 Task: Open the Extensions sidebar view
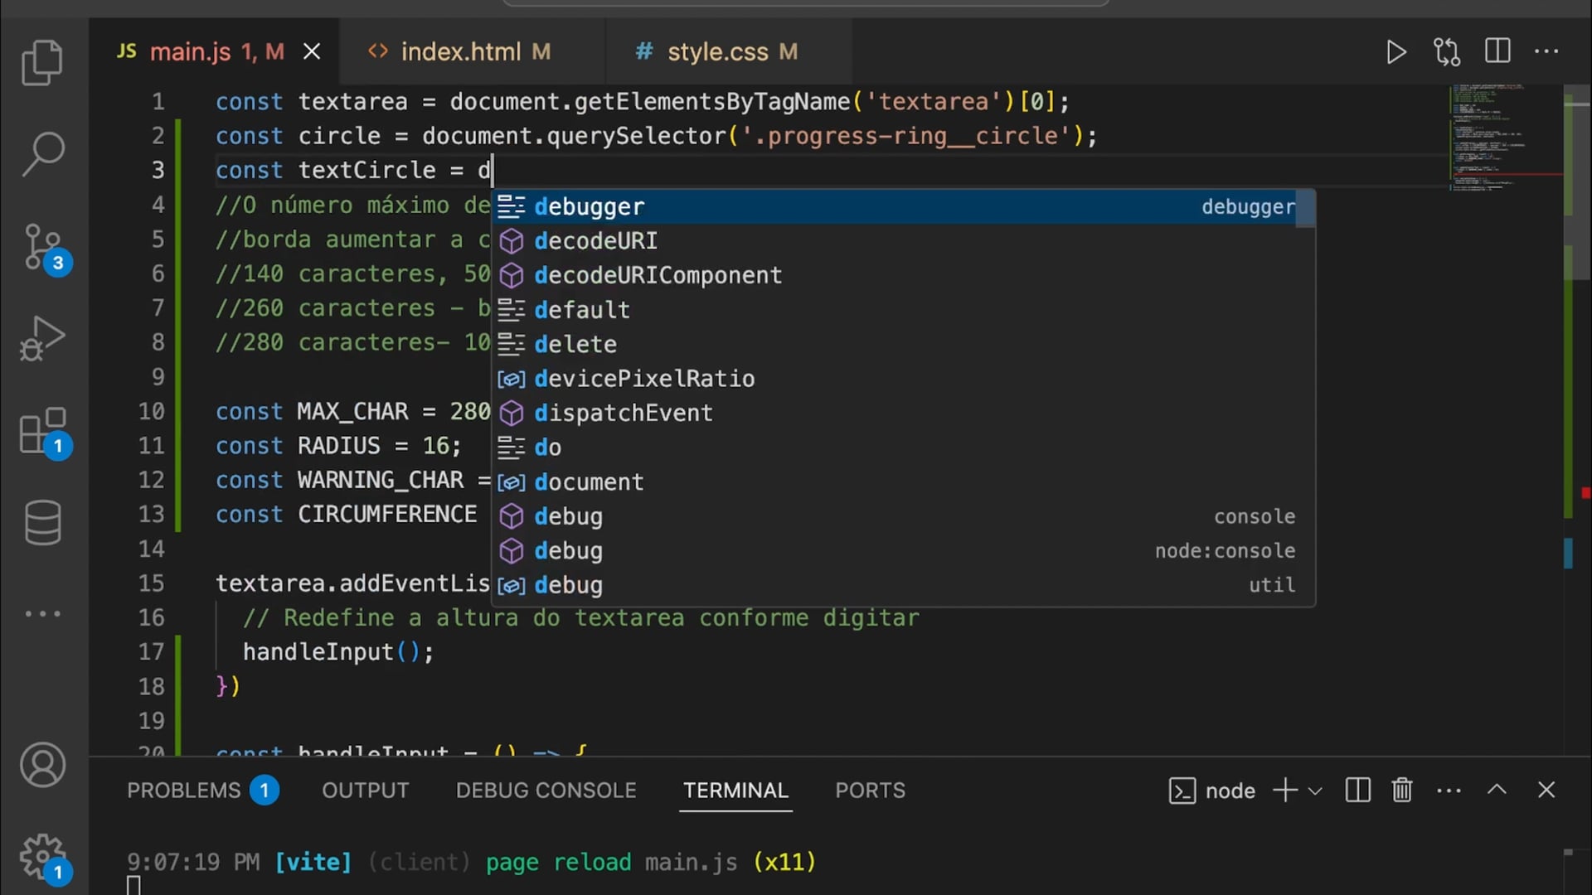42,430
